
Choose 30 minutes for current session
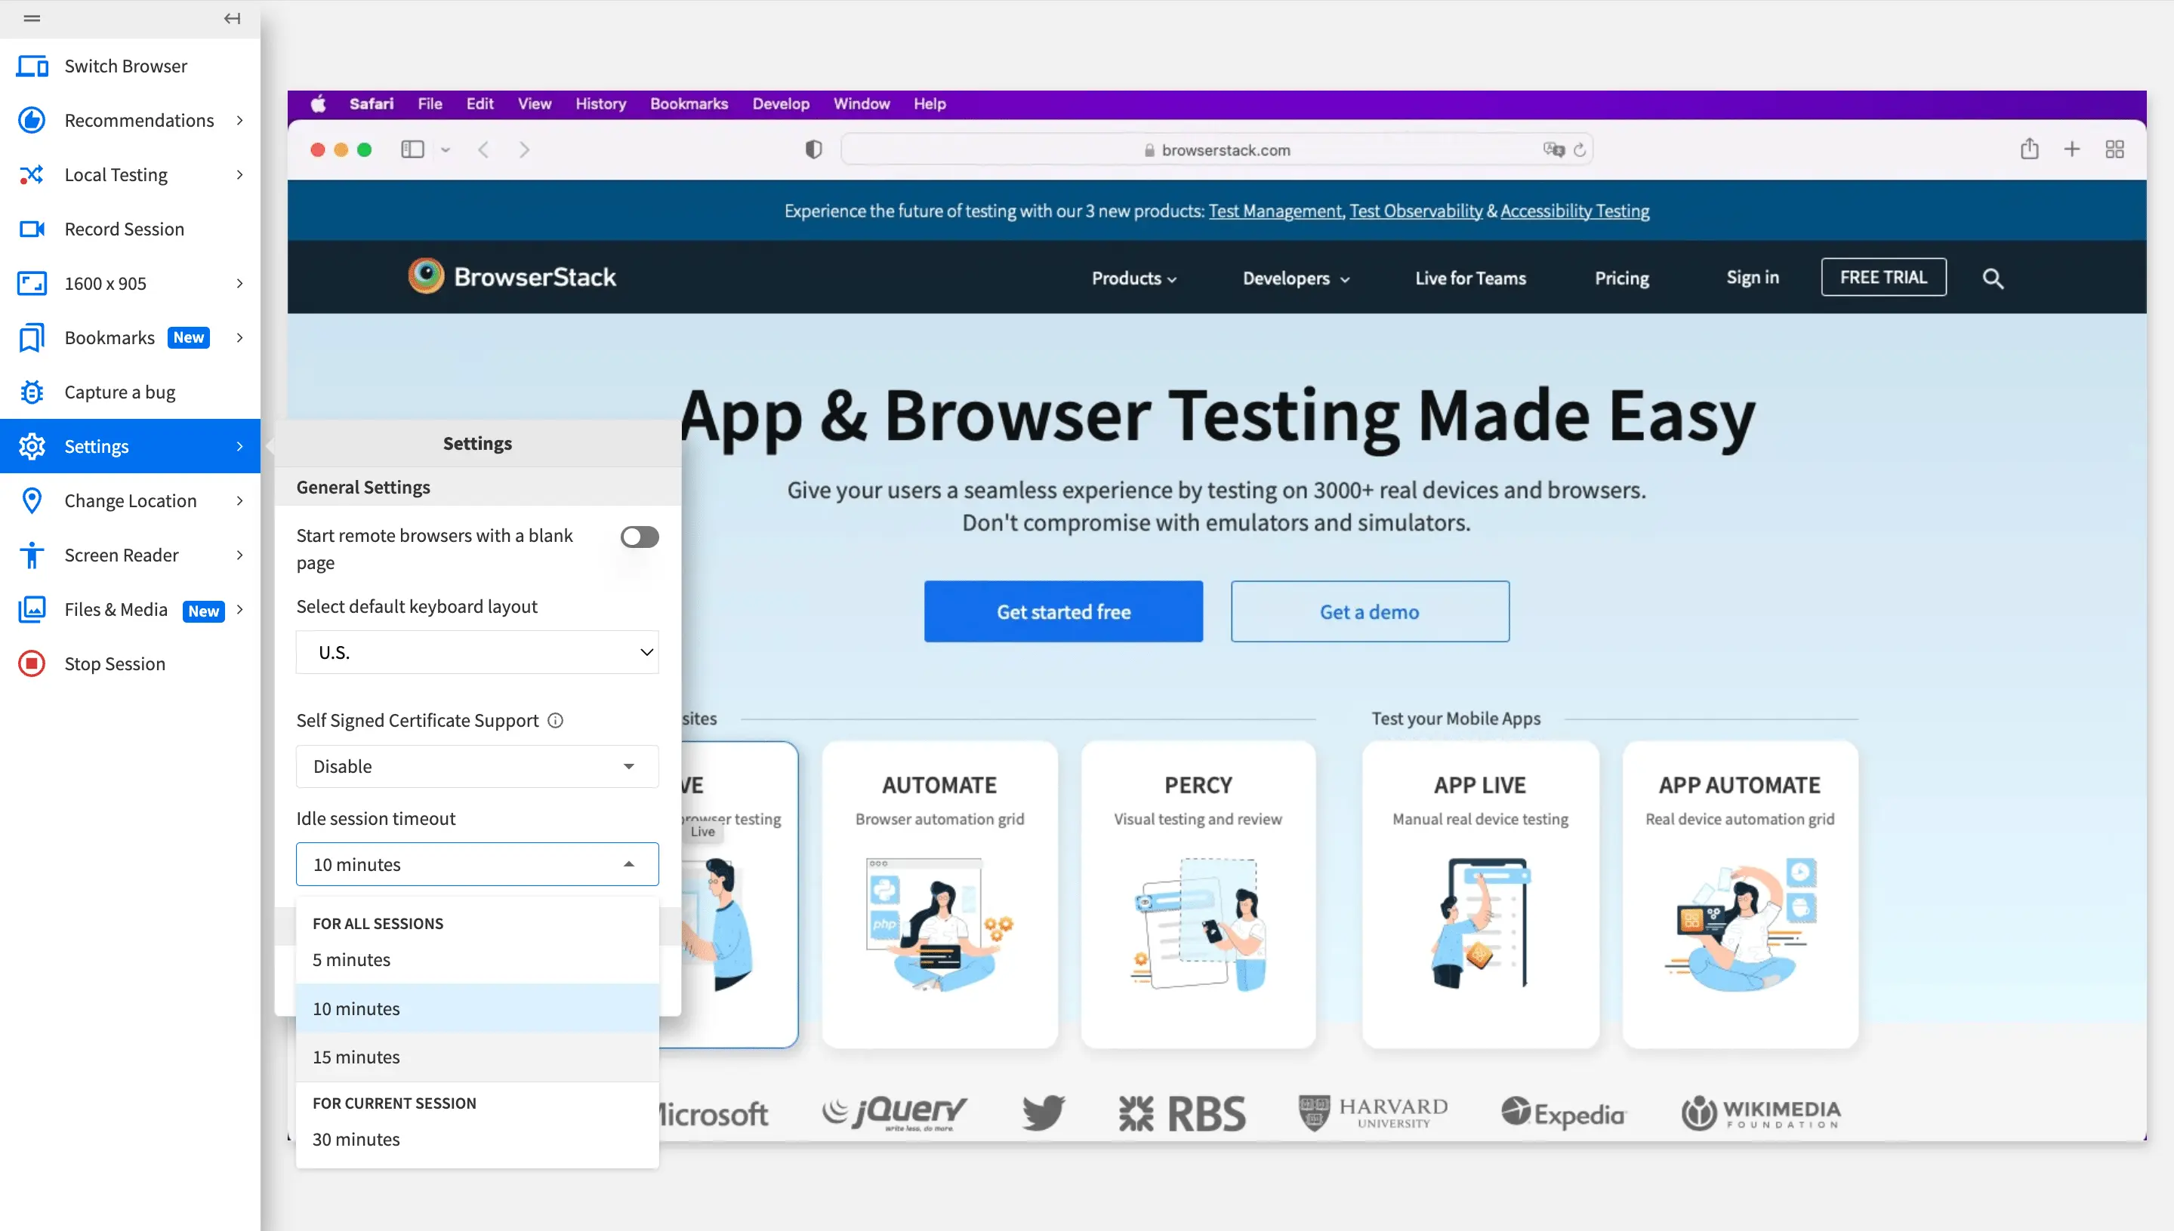pos(356,1139)
